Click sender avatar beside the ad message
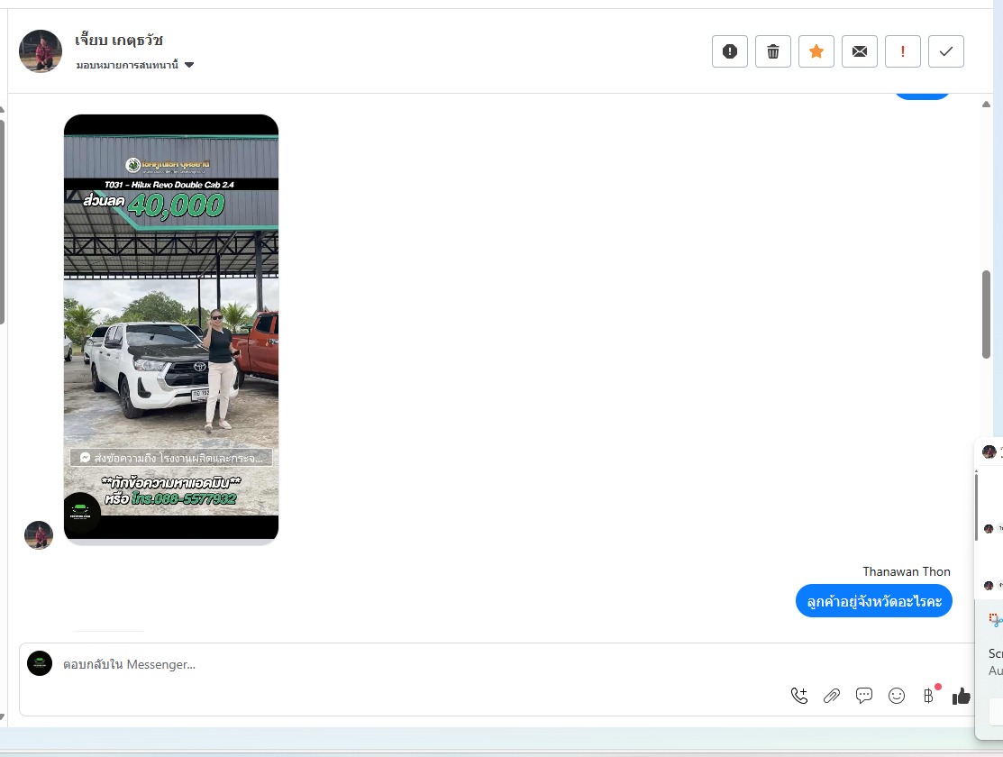The width and height of the screenshot is (1003, 757). pos(39,535)
